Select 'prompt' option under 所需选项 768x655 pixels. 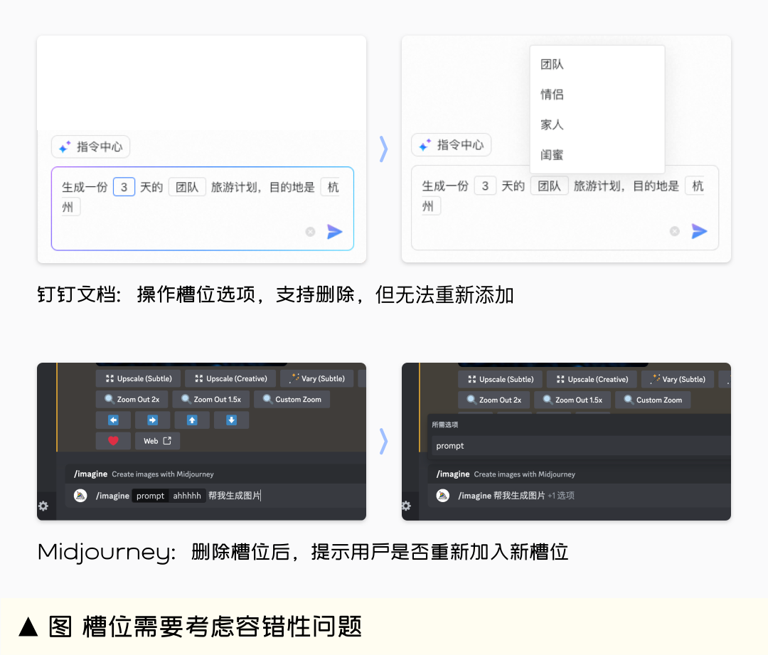pos(581,446)
